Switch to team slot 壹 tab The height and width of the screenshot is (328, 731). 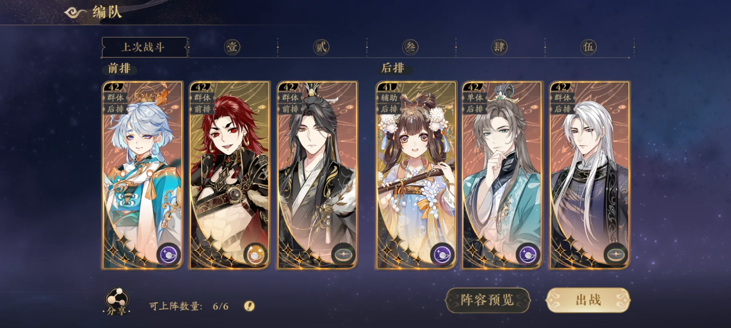coord(232,47)
